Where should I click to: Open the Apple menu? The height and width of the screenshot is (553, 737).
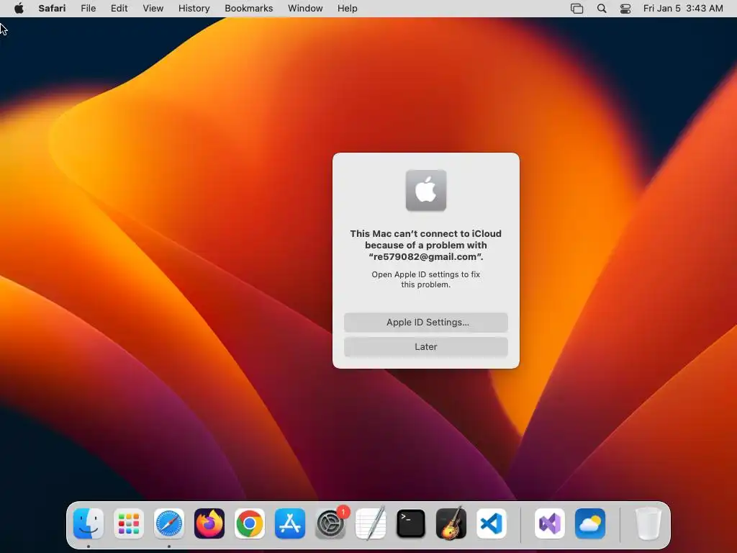click(19, 8)
